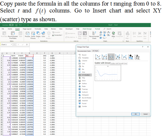Image resolution: width=162 pixels, height=136 pixels.
Task: Select the 3-D Bubble subtype icon
Action: tap(137, 57)
